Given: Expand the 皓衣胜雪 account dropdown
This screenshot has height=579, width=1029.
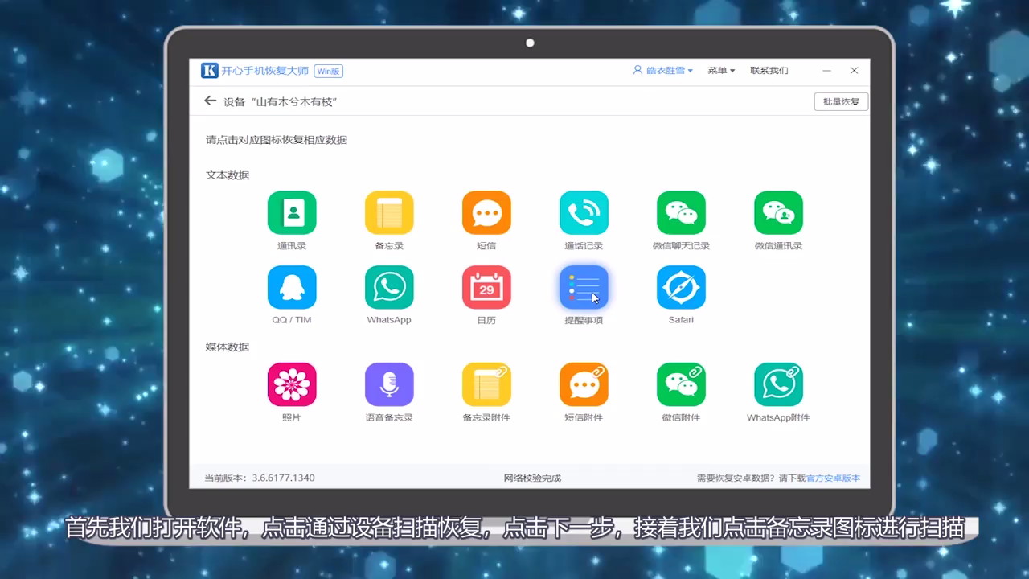Looking at the screenshot, I should tap(663, 71).
